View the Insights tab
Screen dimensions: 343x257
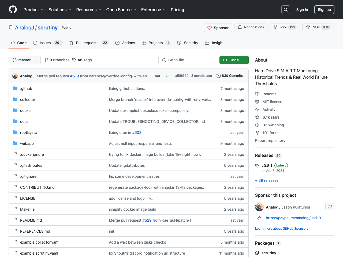pyautogui.click(x=215, y=43)
